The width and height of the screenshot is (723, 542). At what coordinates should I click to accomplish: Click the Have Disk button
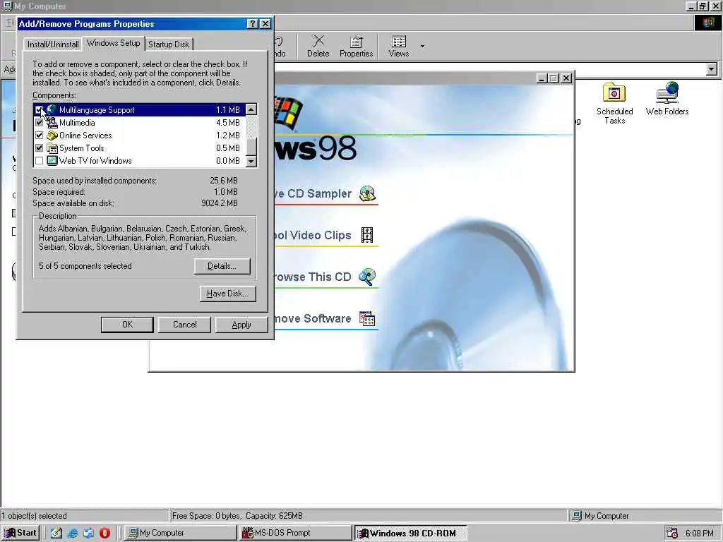point(228,294)
